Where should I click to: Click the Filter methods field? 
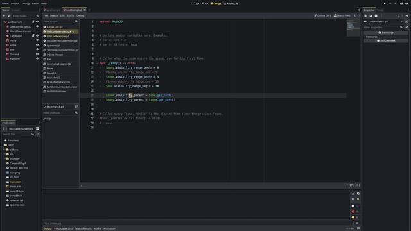pyautogui.click(x=60, y=113)
